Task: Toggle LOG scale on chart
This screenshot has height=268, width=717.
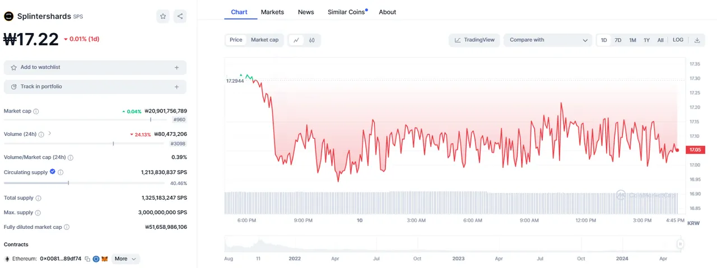Action: click(678, 40)
